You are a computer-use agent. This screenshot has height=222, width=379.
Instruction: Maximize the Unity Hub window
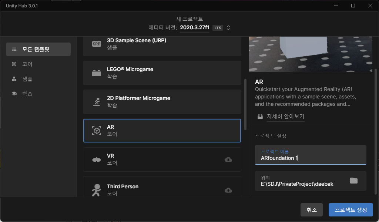pos(353,6)
